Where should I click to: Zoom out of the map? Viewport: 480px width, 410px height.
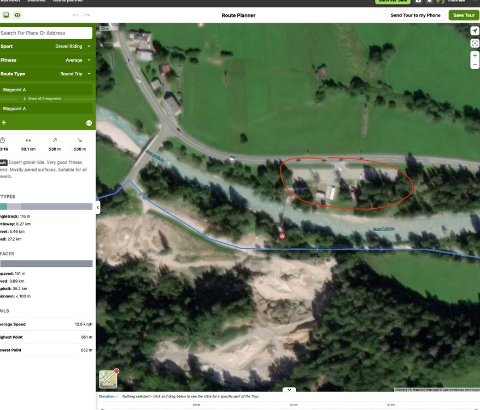[x=474, y=65]
